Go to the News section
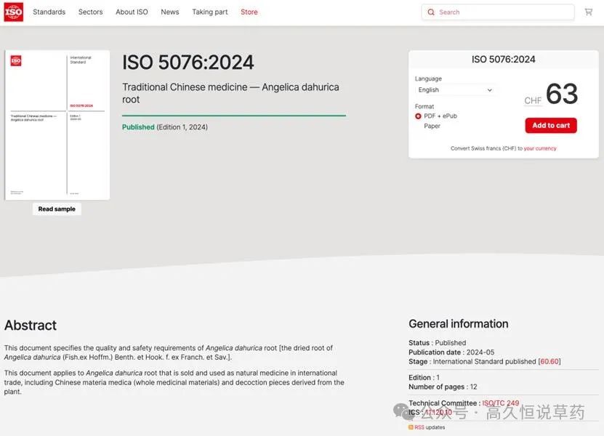This screenshot has height=436, width=604. 170,12
